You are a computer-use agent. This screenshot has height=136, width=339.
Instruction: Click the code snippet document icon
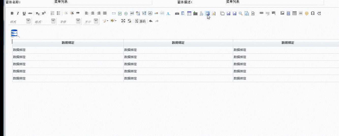tap(253, 13)
